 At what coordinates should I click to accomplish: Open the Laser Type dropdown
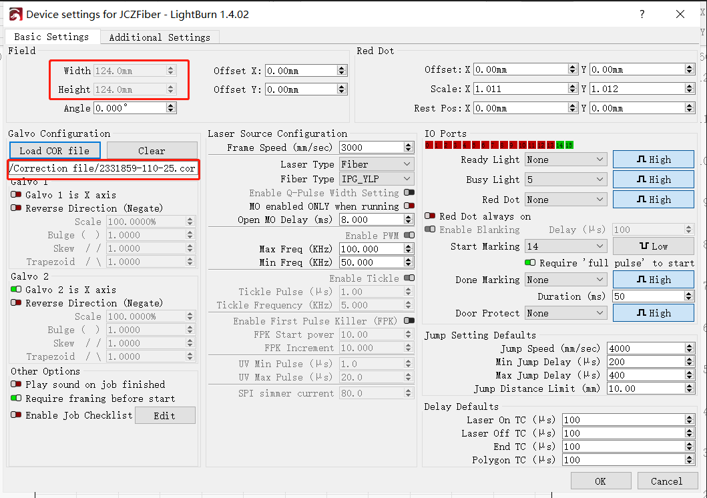(x=376, y=164)
